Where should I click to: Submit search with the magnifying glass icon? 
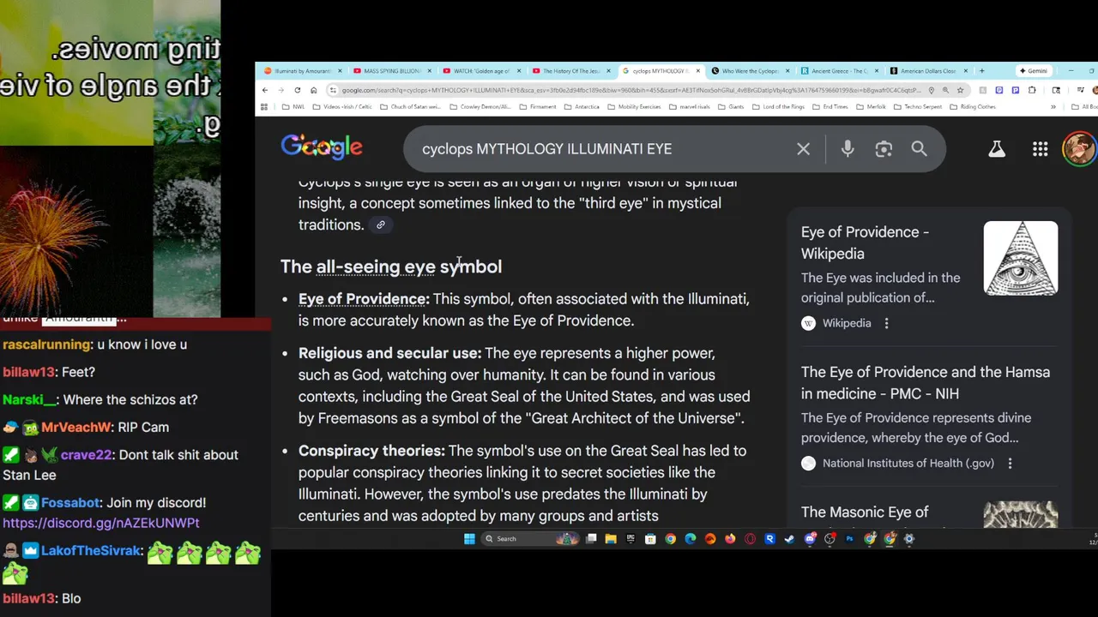[919, 149]
